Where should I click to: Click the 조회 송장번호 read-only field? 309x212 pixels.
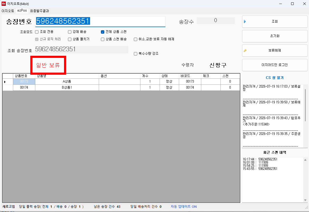pyautogui.click(x=82, y=49)
